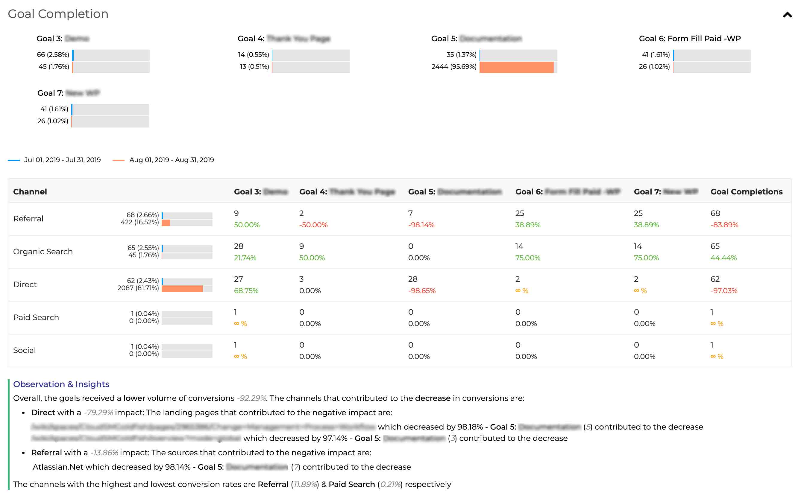Select the Organic Search channel row
The image size is (801, 496).
(x=43, y=252)
